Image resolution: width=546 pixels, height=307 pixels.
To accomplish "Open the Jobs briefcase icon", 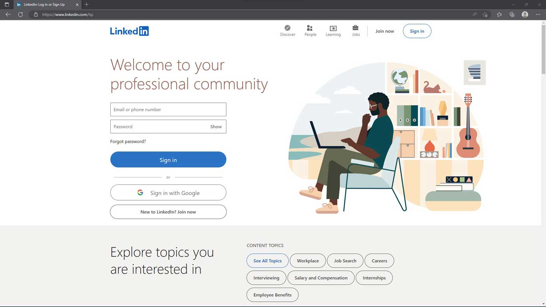I will [x=355, y=28].
